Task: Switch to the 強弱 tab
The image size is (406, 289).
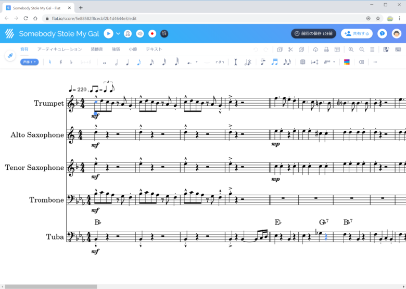Action: [116, 49]
